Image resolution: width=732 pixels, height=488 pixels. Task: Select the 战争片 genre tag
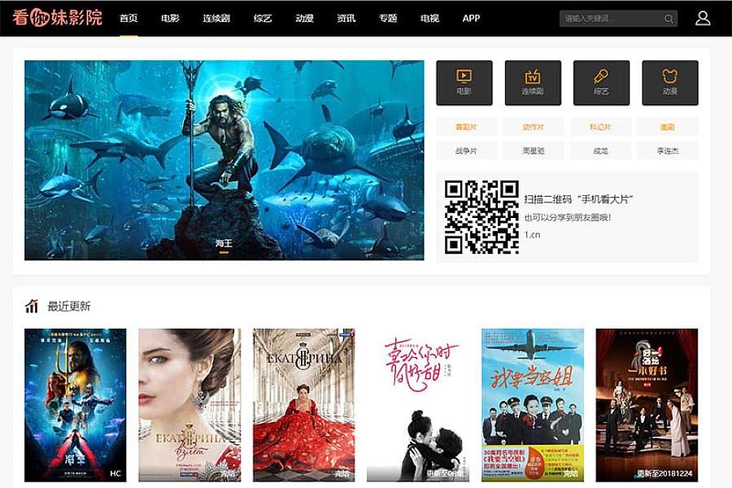pos(466,150)
